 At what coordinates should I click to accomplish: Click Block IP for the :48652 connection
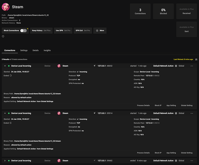point(158,106)
